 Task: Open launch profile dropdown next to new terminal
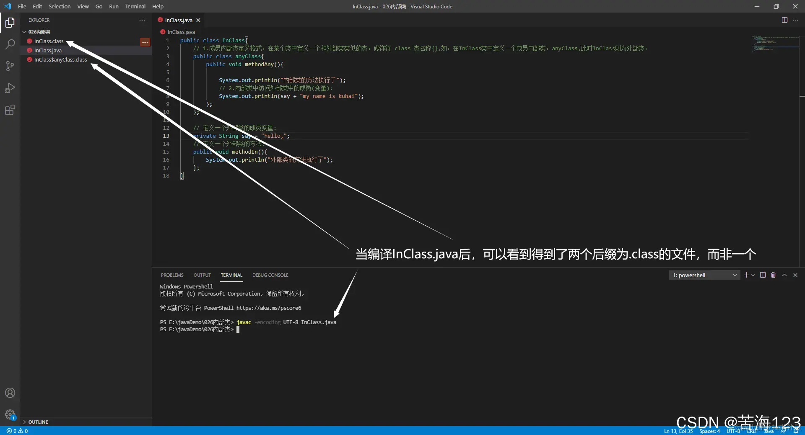click(x=753, y=275)
